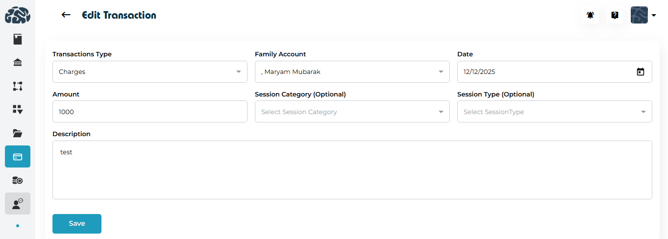Select the connected nodes workflow sidebar icon

click(18, 86)
